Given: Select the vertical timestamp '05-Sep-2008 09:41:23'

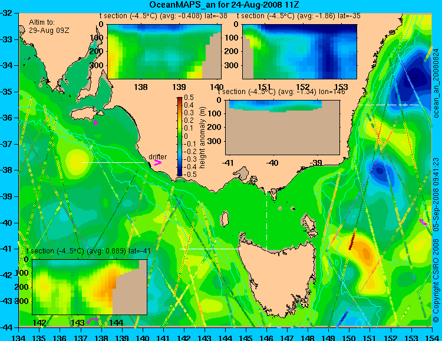Looking at the screenshot, I should pyautogui.click(x=436, y=194).
